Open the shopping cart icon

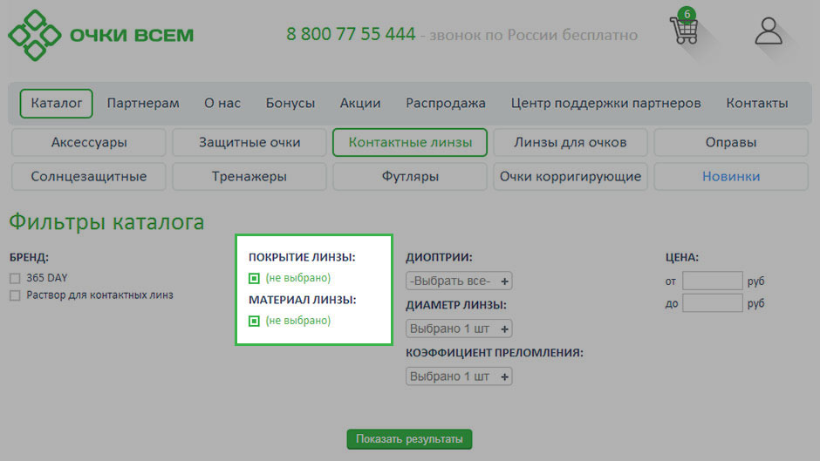684,30
